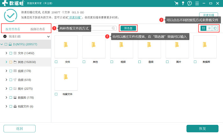Viewport: 223px width, 136px height.
Task: Collapse the D:(NTFS) drive node
Action: click(2, 44)
